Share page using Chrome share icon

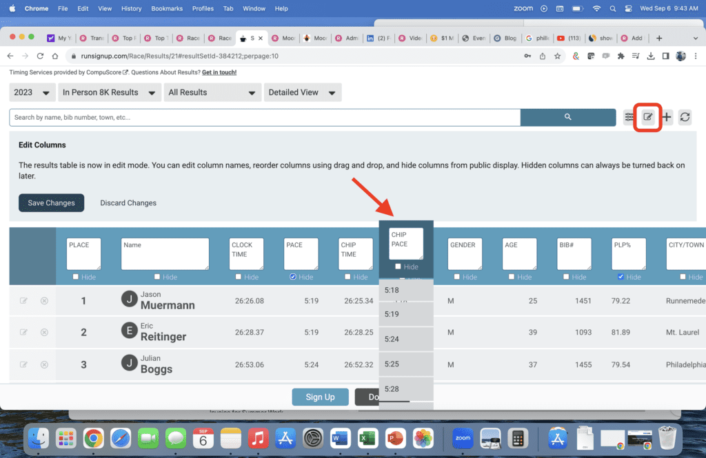[543, 56]
